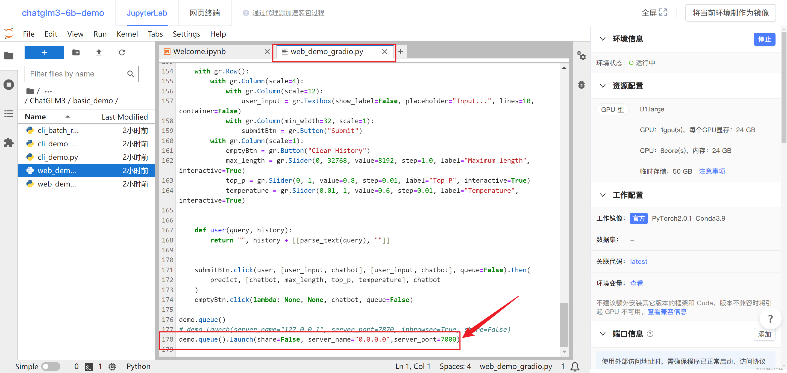Viewport: 787px width, 373px height.
Task: Open the cli_batch_r... file
Action: point(86,130)
